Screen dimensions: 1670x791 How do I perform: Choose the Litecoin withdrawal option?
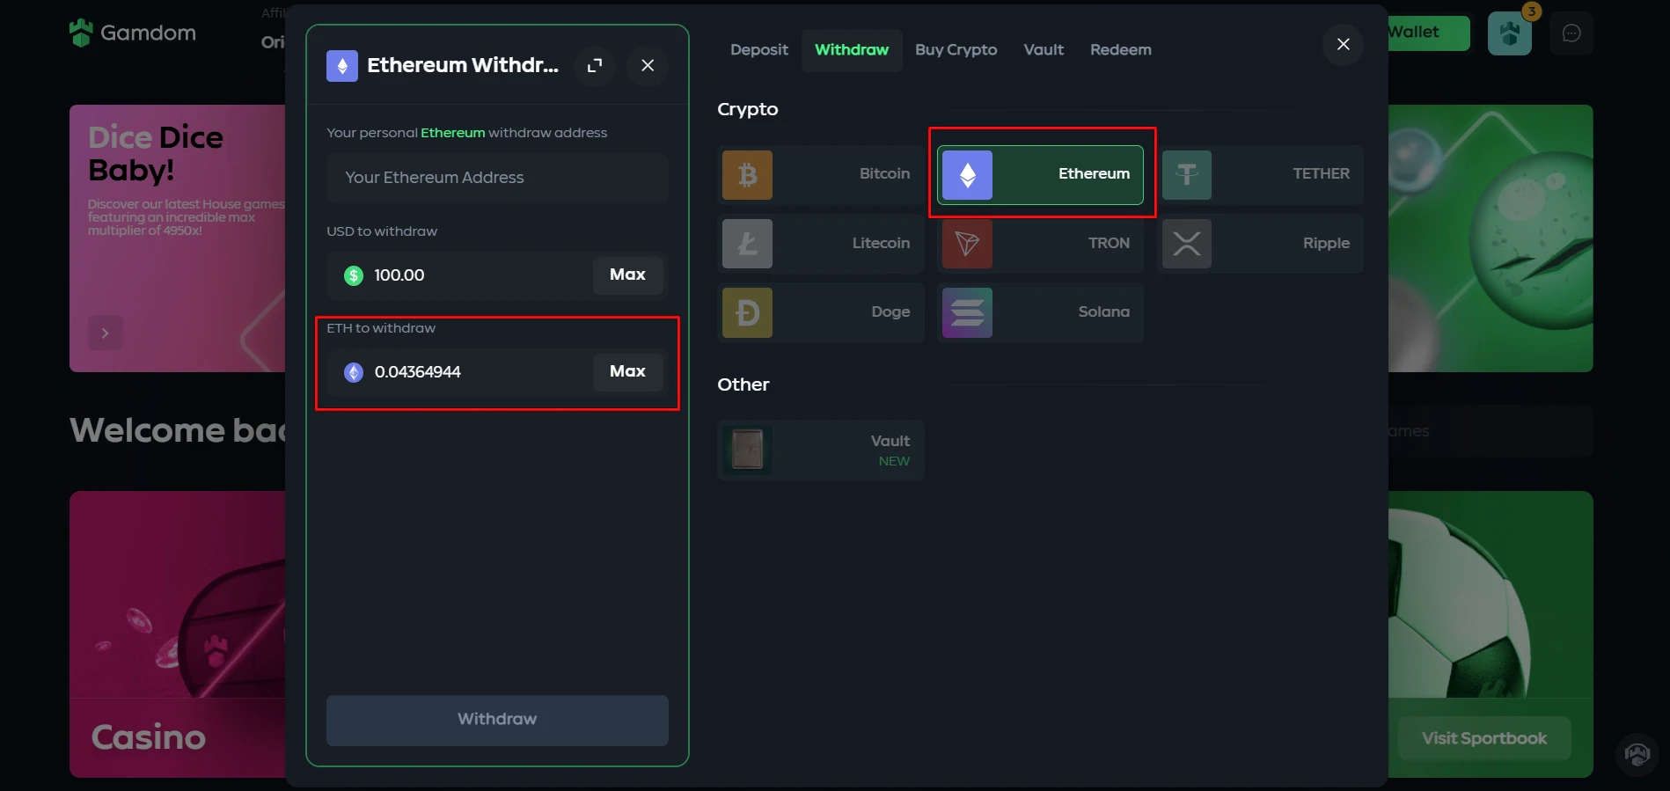(820, 244)
